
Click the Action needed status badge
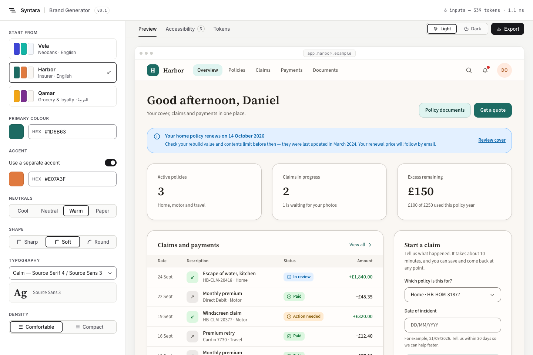[304, 317]
